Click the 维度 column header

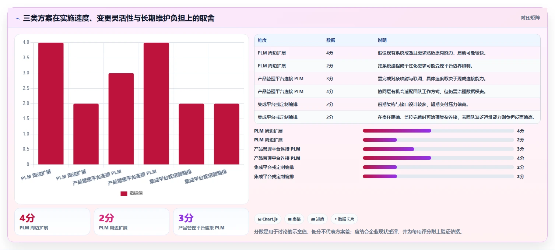point(262,40)
